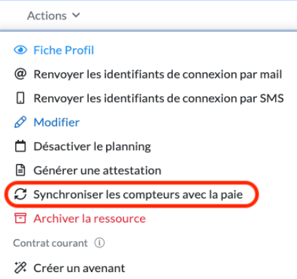Click the document icon for Générer une attestation
The height and width of the screenshot is (279, 297).
[21, 170]
